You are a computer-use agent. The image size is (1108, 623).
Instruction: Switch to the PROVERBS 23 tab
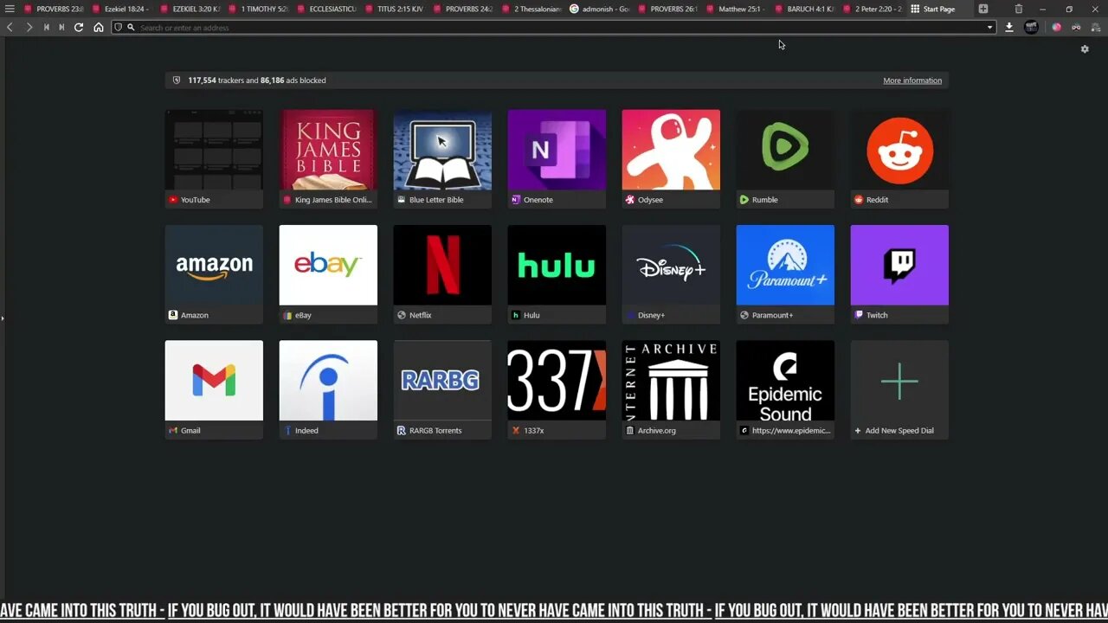tap(54, 9)
